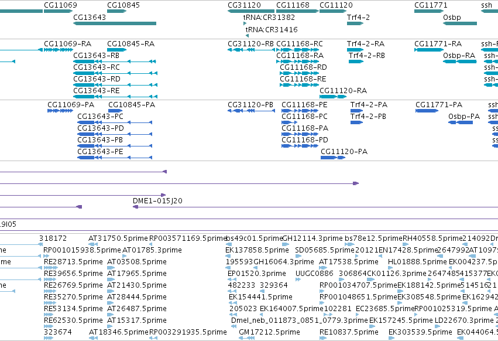Open the CG31120 gene feature
The height and width of the screenshot is (341, 498).
(x=251, y=11)
